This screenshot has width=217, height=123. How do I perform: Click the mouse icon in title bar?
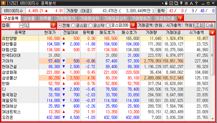coord(167,3)
